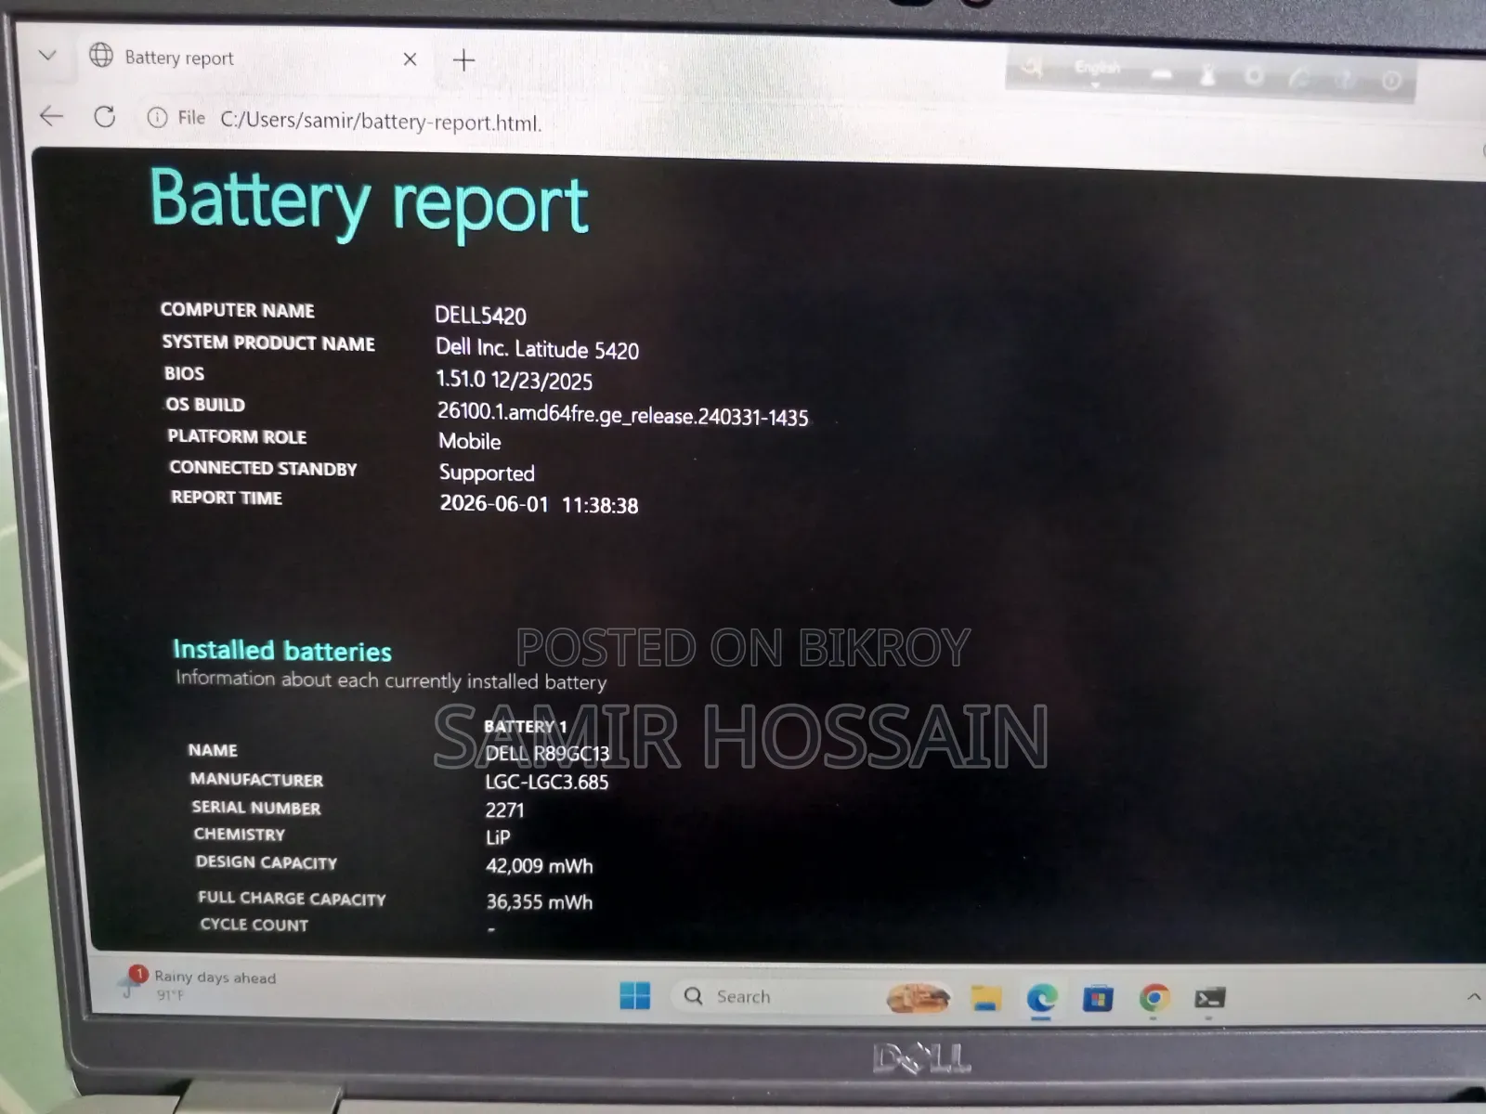
Task: Click the globe icon on the tab
Action: (101, 56)
